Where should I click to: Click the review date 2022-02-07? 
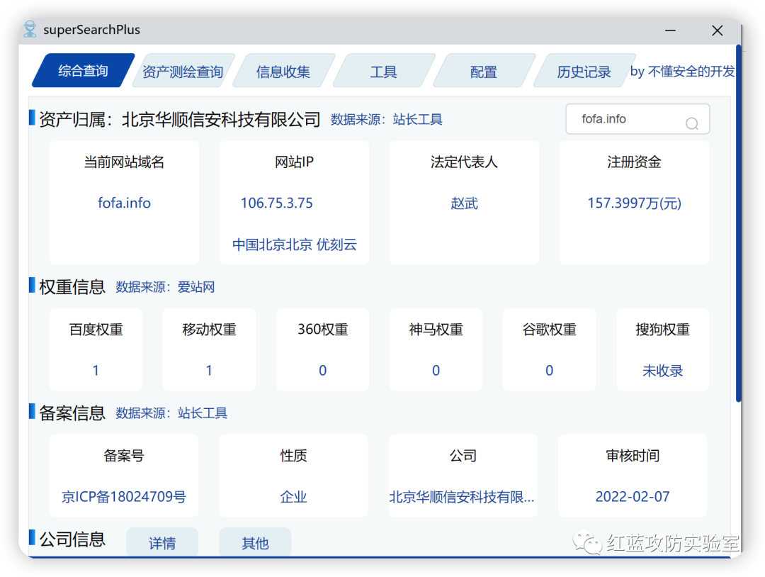coord(633,497)
